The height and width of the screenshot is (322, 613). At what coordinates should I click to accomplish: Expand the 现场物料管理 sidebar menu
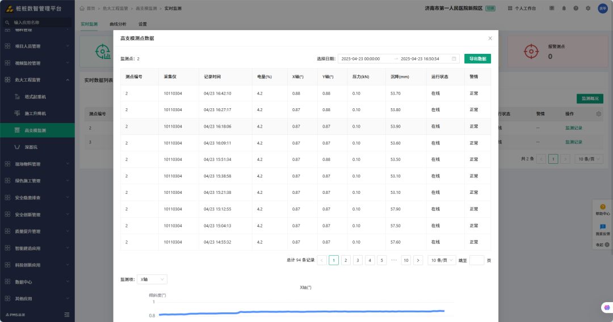pyautogui.click(x=37, y=164)
